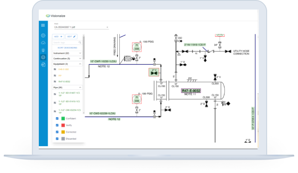Click the Visionaize logo icon
Image resolution: width=298 pixels, height=173 pixels.
click(x=48, y=15)
